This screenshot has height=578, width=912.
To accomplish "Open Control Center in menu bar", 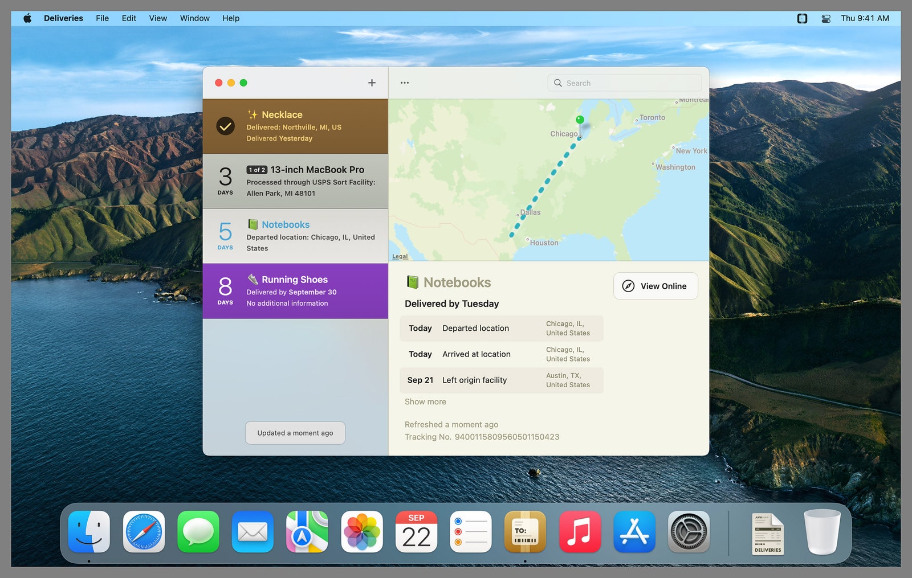I will pos(826,18).
